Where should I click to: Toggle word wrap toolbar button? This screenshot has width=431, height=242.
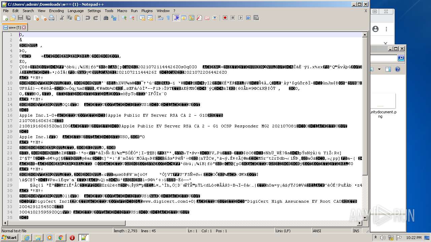tap(161, 18)
